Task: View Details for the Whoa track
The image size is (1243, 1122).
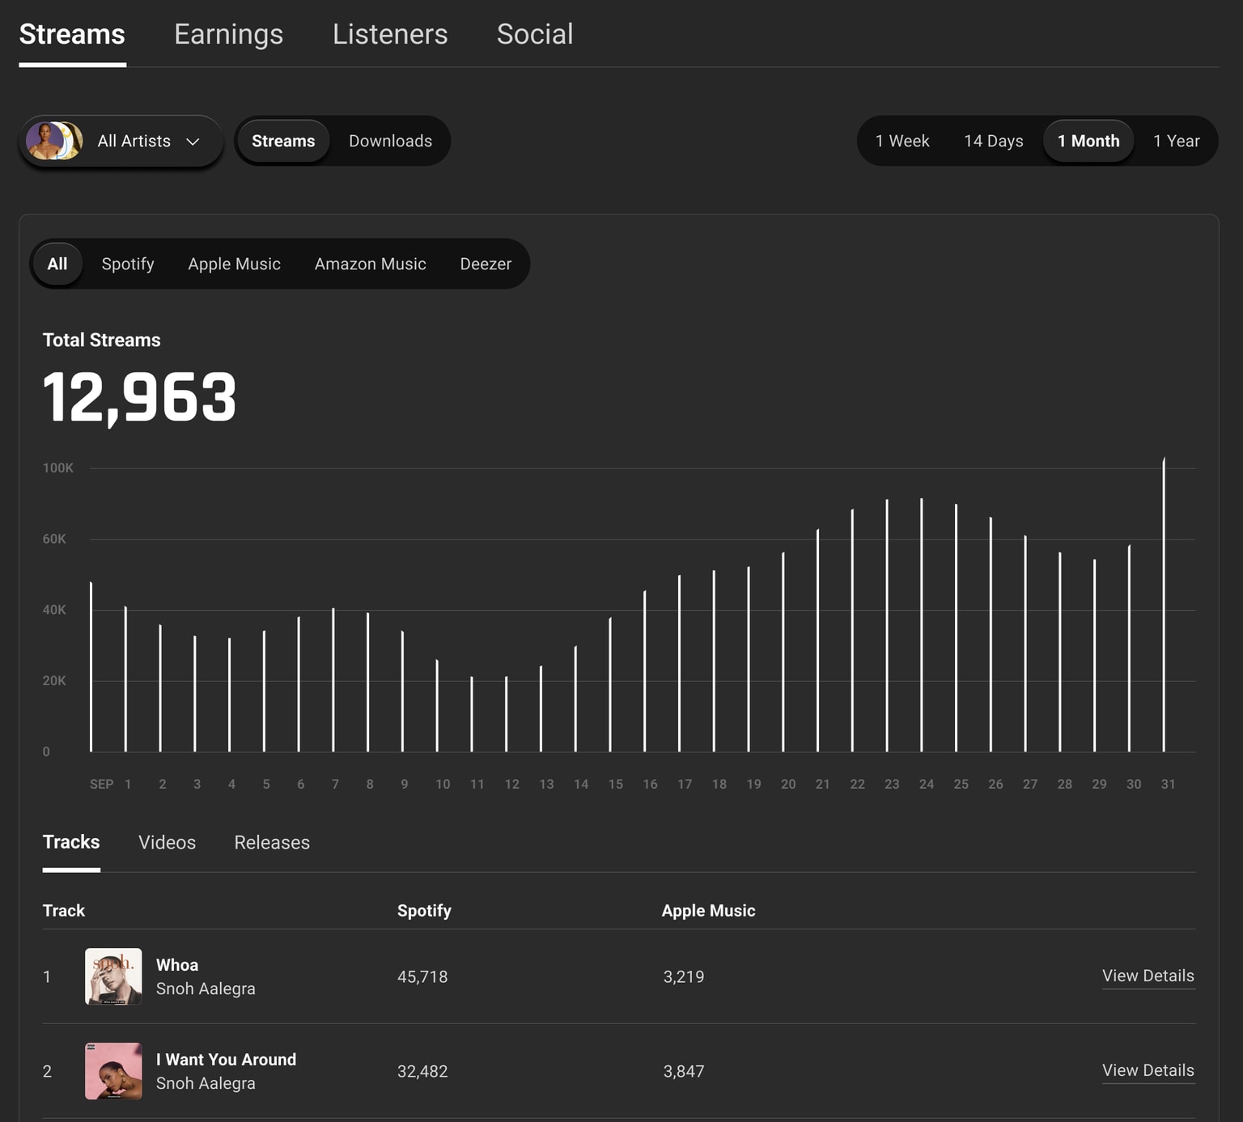Action: click(1148, 976)
